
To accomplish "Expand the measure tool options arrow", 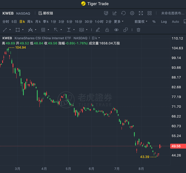I will click(74, 30).
